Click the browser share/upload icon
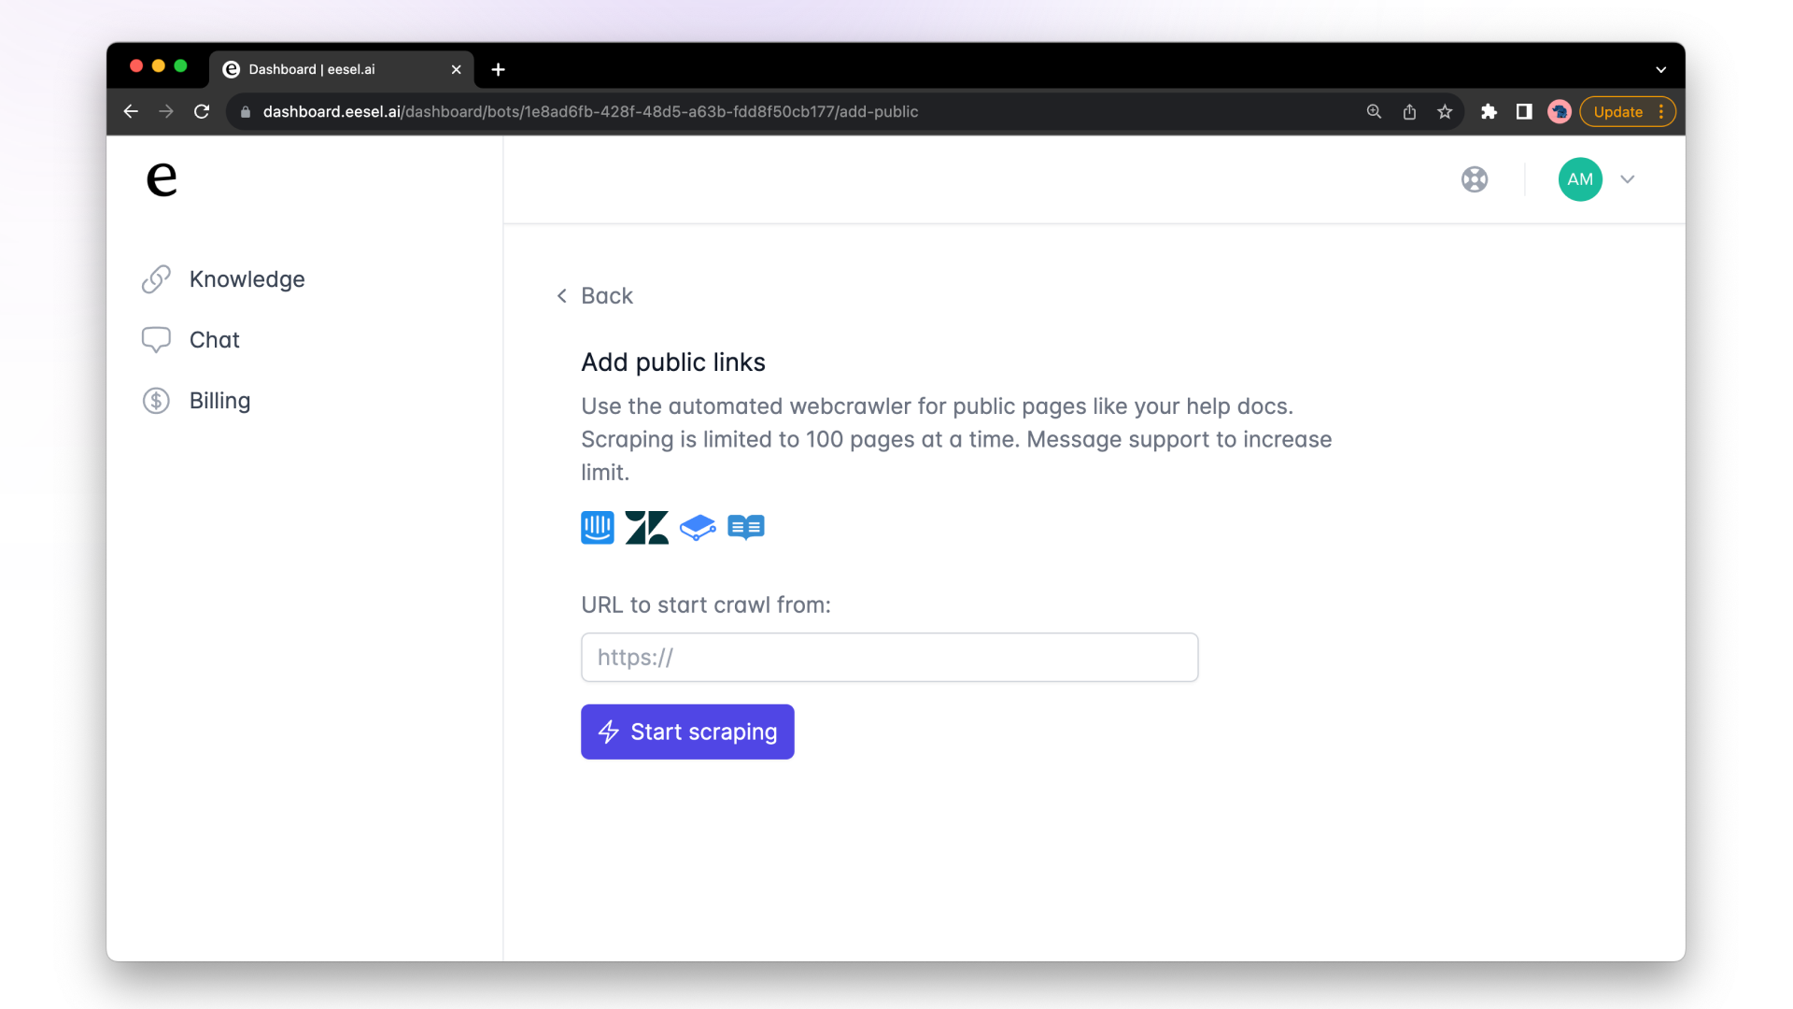Viewport: 1793px width, 1009px height. pyautogui.click(x=1409, y=112)
